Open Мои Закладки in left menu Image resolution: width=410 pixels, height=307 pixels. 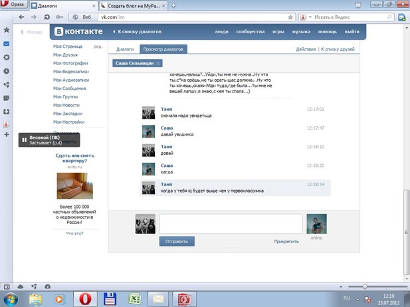(68, 114)
